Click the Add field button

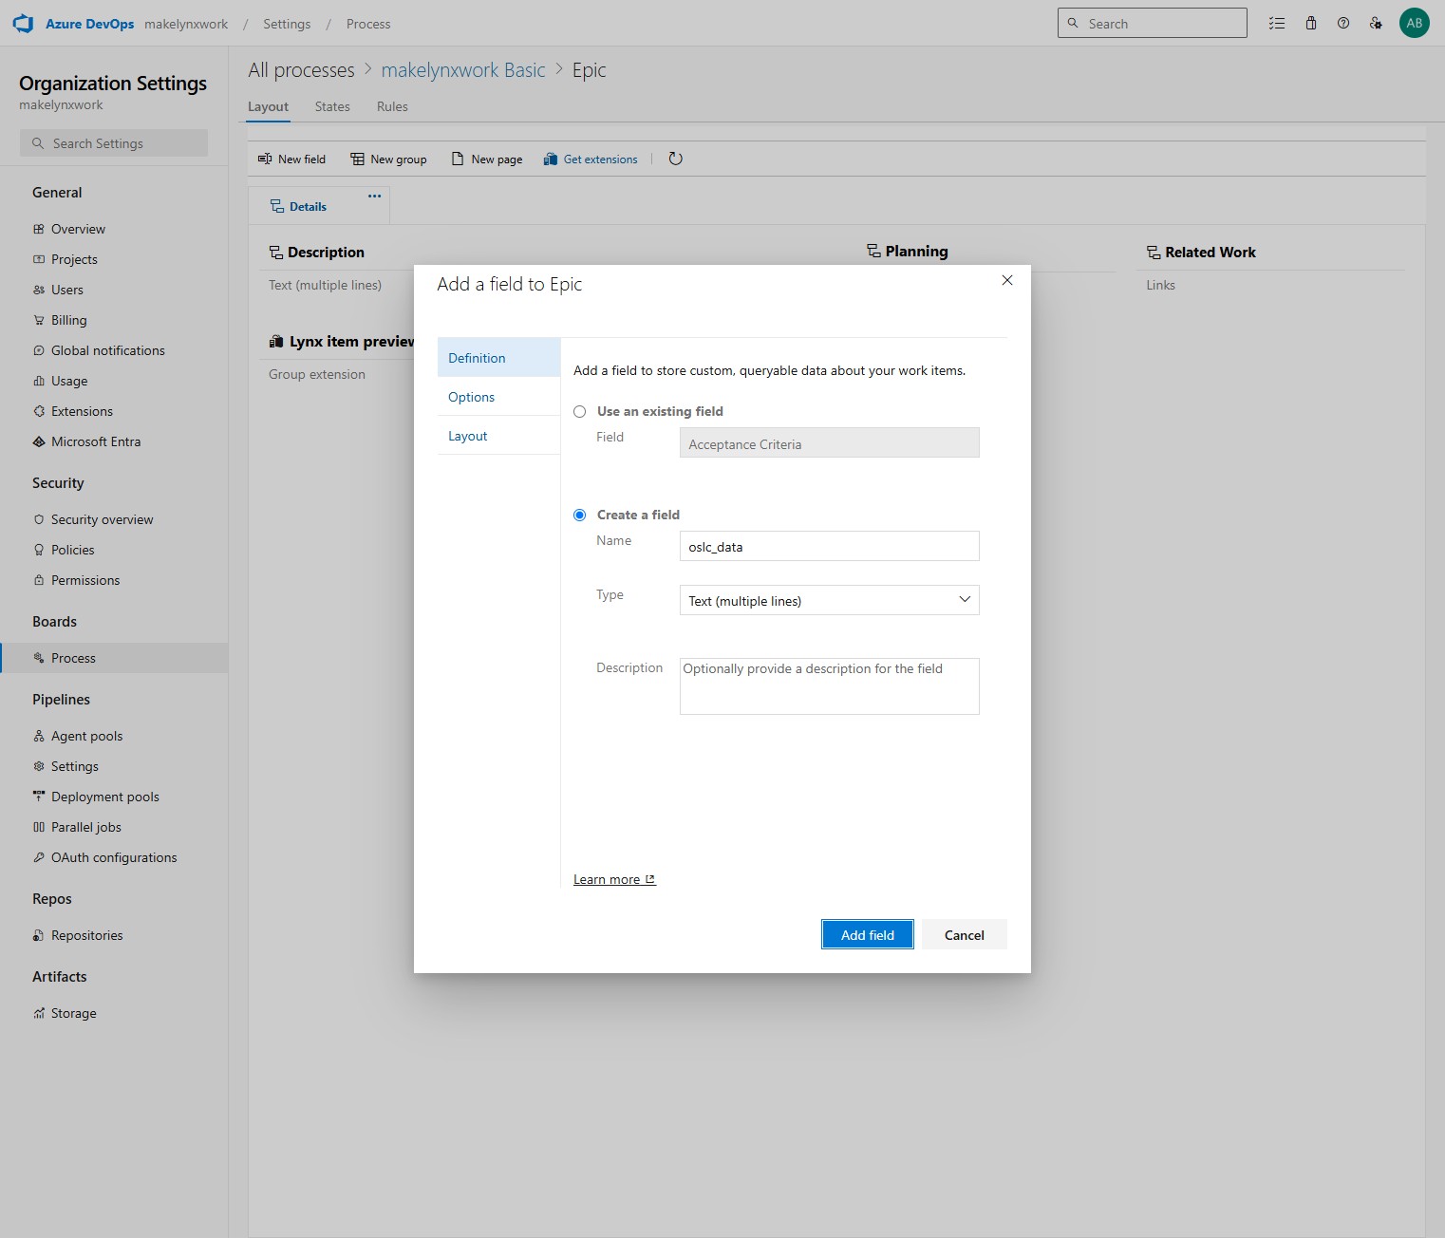coord(868,935)
